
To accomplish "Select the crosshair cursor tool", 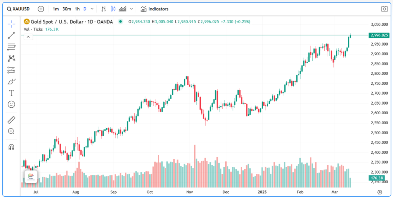I will pyautogui.click(x=12, y=24).
